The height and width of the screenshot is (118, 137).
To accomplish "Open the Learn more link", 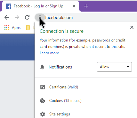I will 49,53.
